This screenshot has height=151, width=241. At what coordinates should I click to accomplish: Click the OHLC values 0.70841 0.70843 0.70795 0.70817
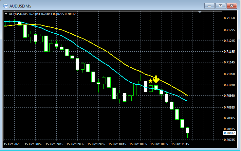coord(53,14)
